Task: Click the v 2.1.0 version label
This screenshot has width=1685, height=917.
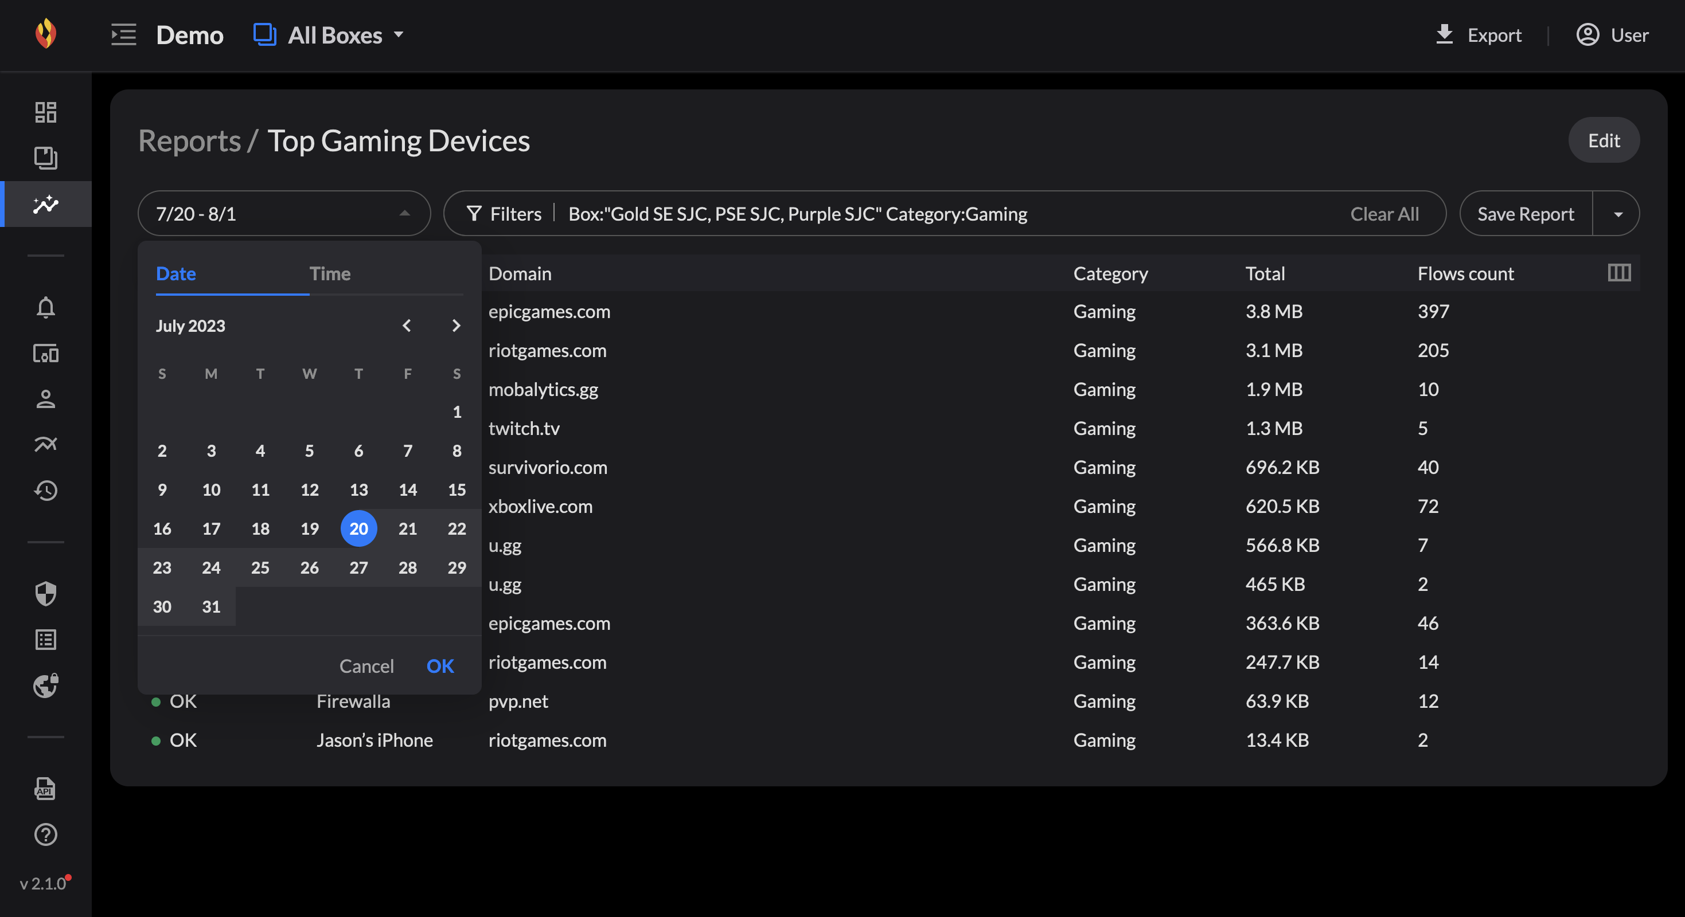Action: [x=43, y=883]
